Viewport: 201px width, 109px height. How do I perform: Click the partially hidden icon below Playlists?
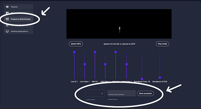[x=7, y=13]
